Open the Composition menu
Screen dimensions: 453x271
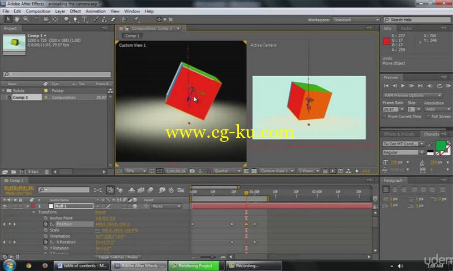point(38,11)
